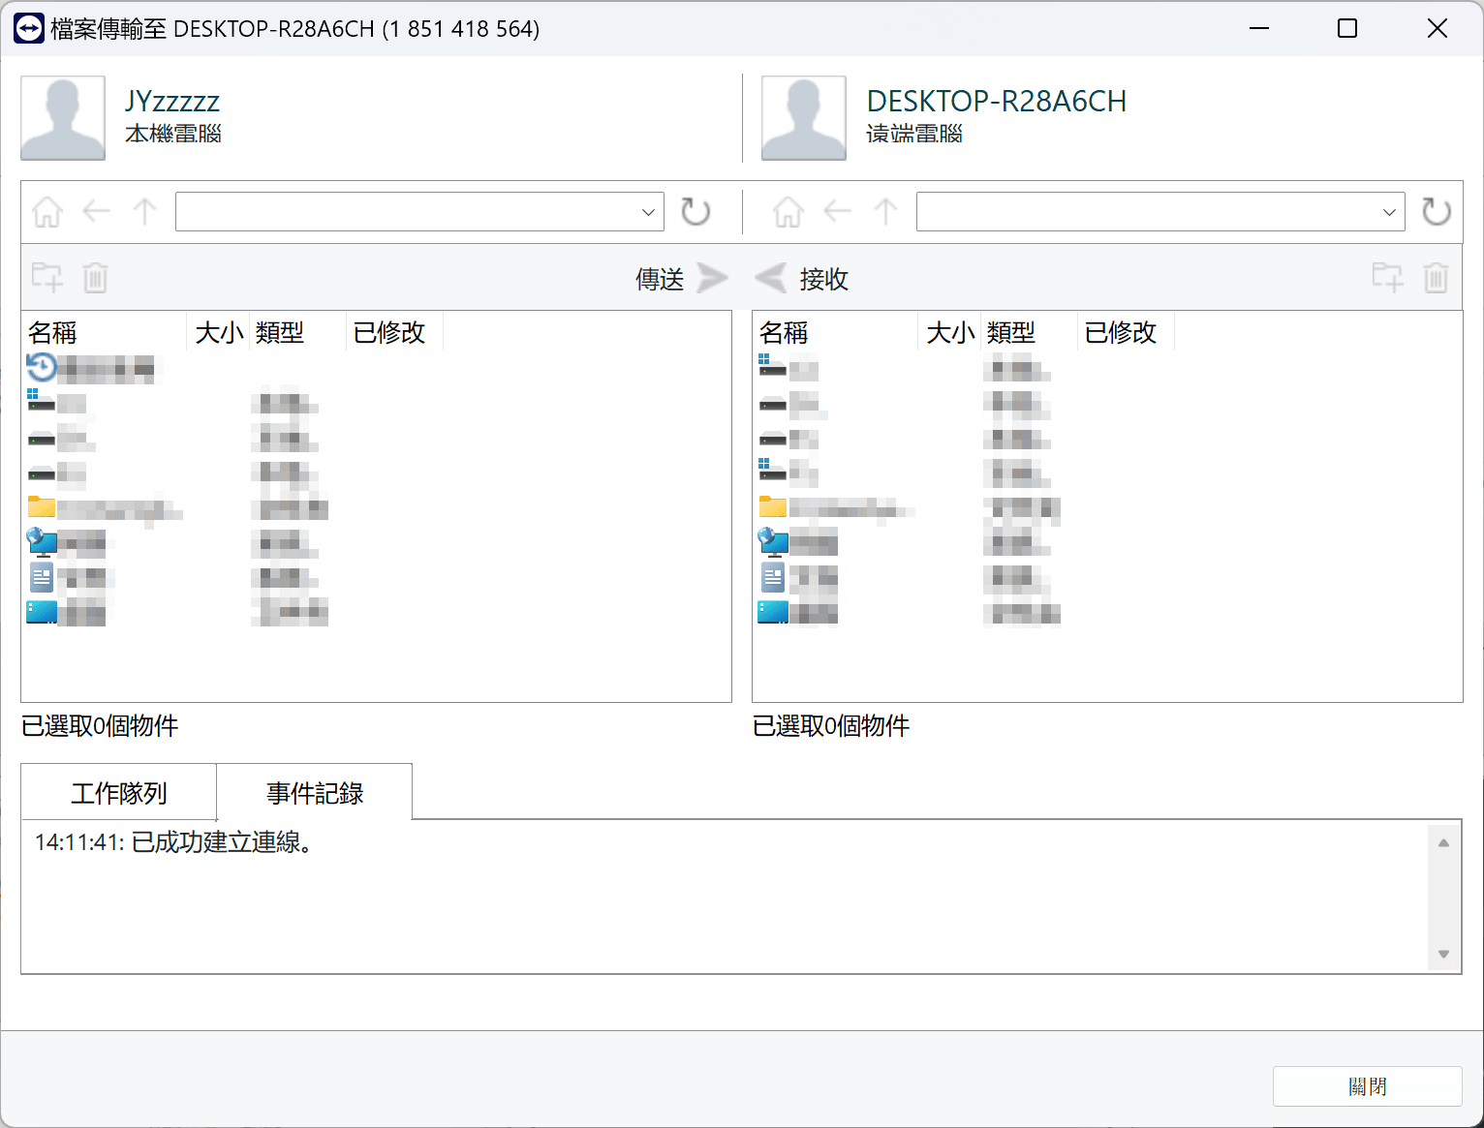Click the 遠端電腦 label
Screen dimensions: 1484x1128
click(x=914, y=134)
